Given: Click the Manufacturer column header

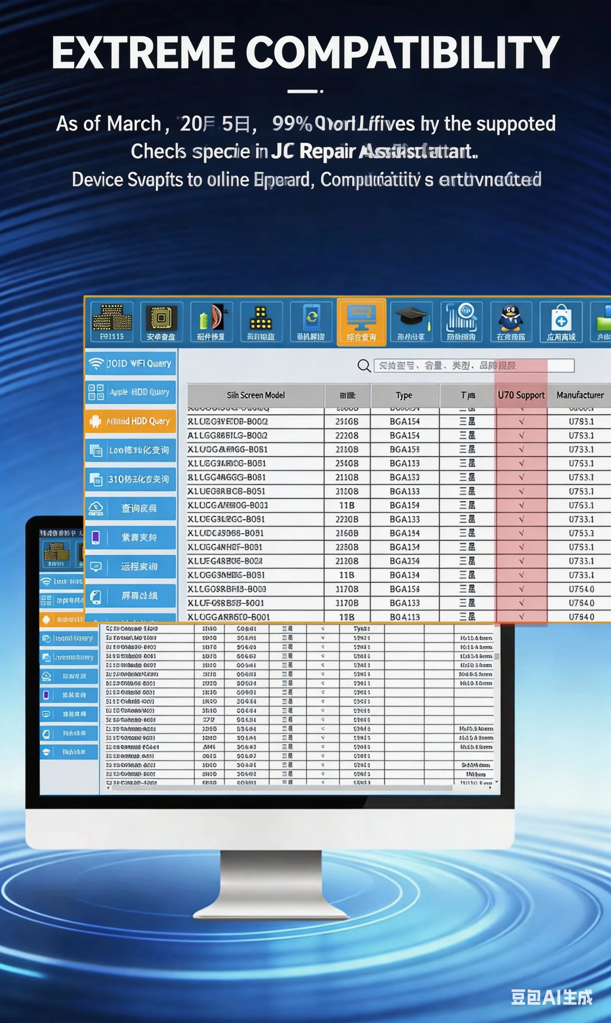Looking at the screenshot, I should coord(580,395).
